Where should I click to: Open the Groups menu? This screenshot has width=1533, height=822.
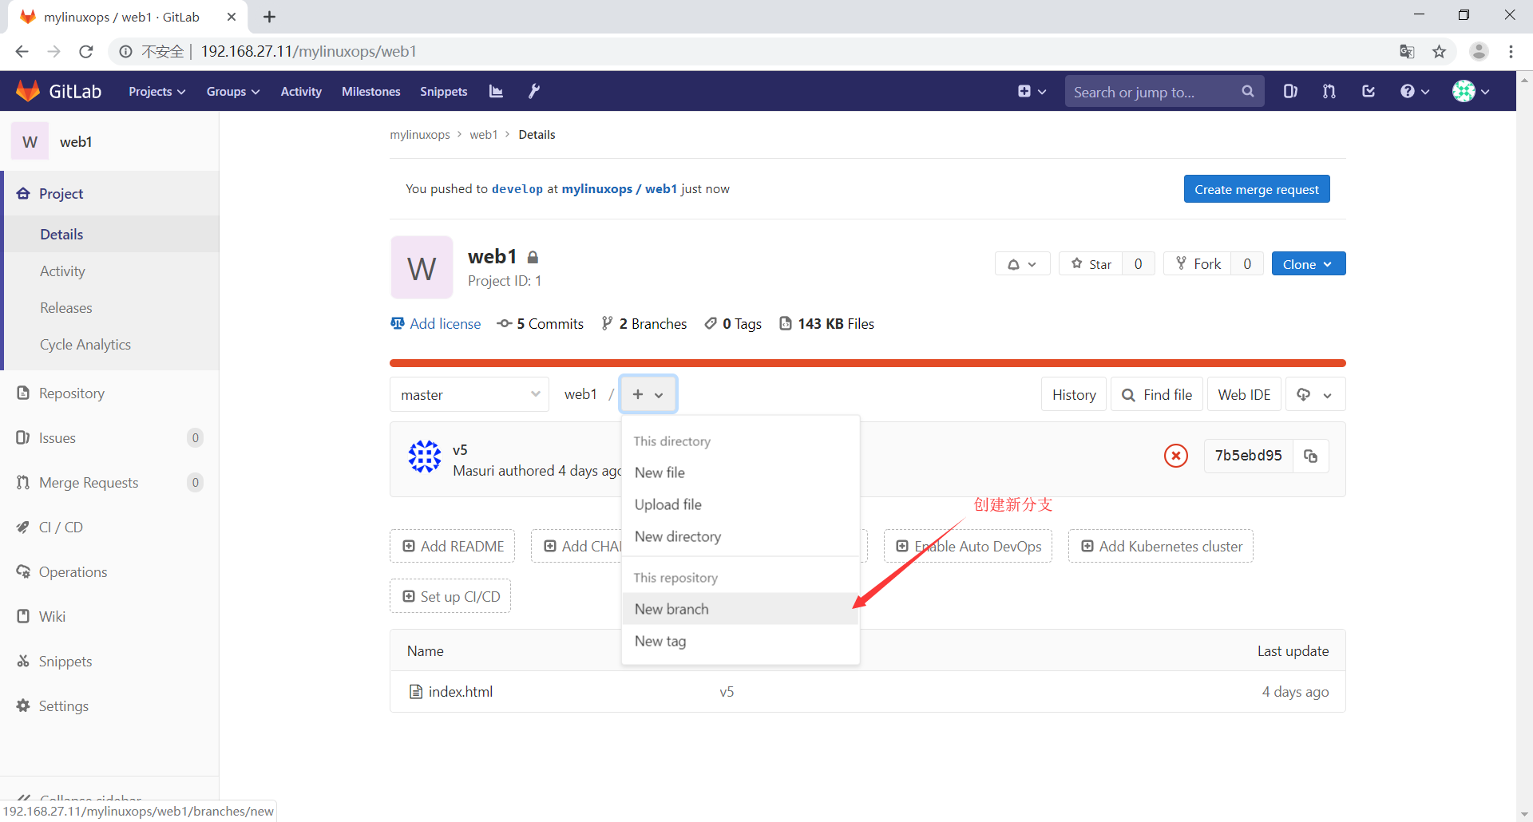coord(233,91)
